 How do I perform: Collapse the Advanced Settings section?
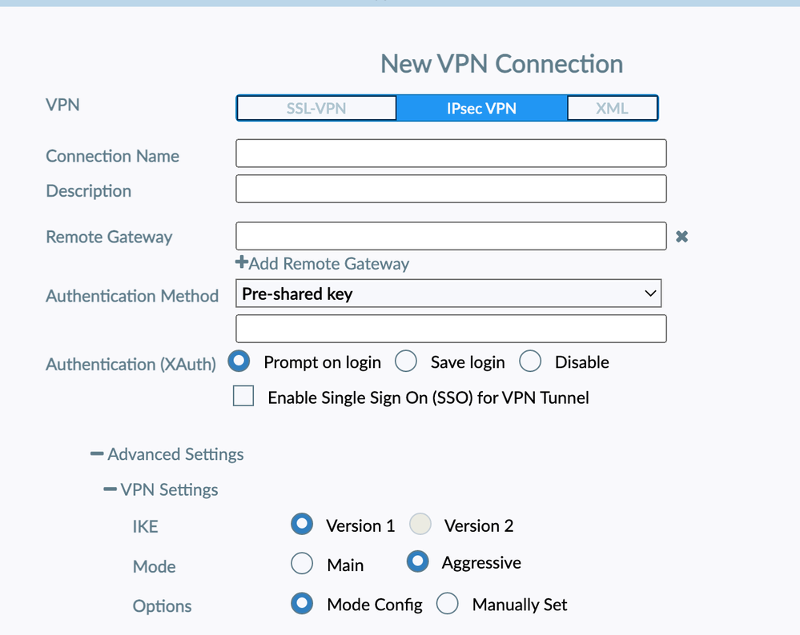coord(98,454)
